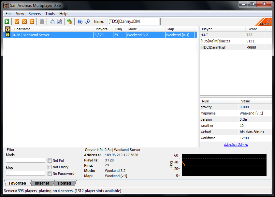Sort by the Map column header
275x197 pixels.
(180, 29)
